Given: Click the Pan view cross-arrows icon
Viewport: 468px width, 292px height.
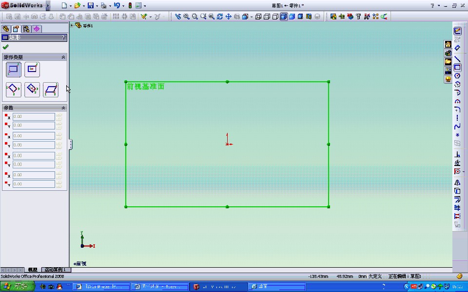Looking at the screenshot, I should [228, 17].
